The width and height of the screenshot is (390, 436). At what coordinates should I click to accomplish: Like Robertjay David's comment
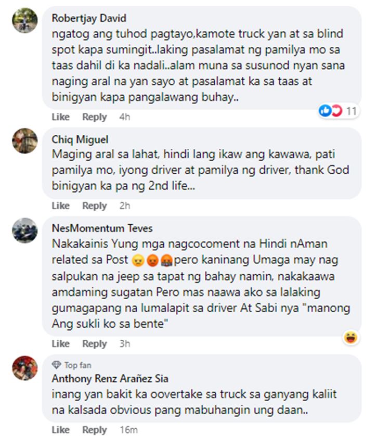61,117
